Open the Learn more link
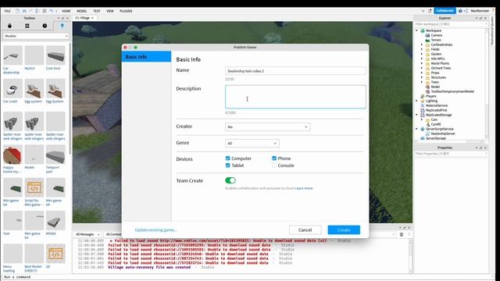500x281 pixels. (x=304, y=188)
